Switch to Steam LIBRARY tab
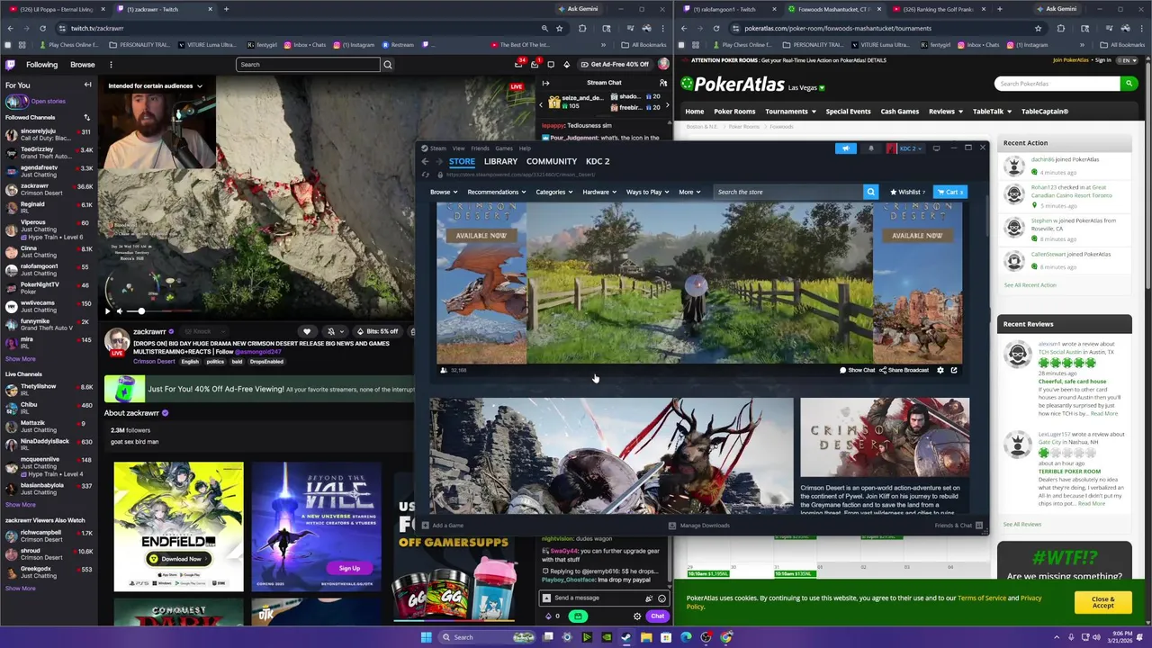 click(500, 161)
